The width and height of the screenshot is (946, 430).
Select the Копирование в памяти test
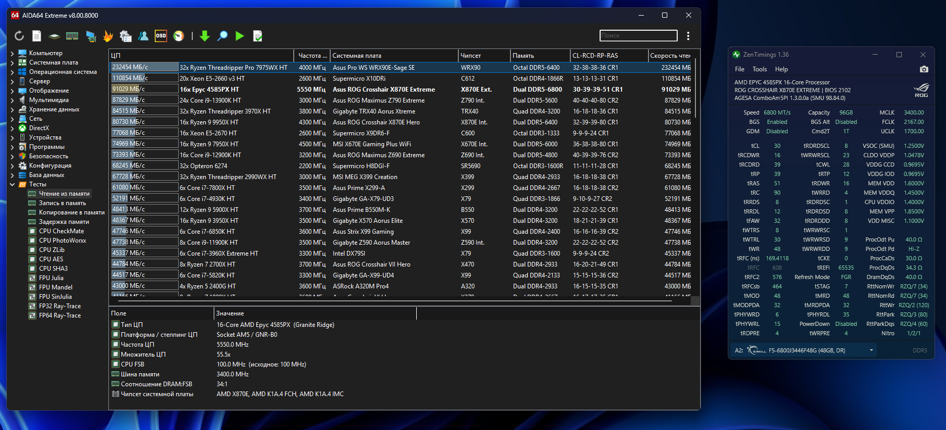click(71, 212)
